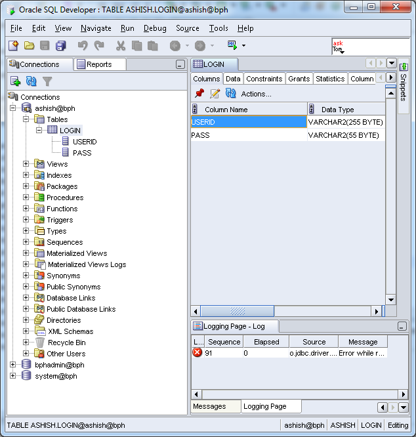Expand the Views folder
Image resolution: width=416 pixels, height=437 pixels.
[x=26, y=163]
